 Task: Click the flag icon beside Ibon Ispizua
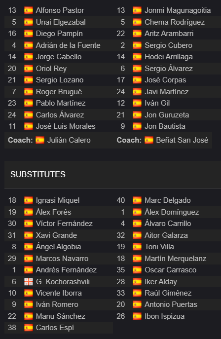pos(137,316)
